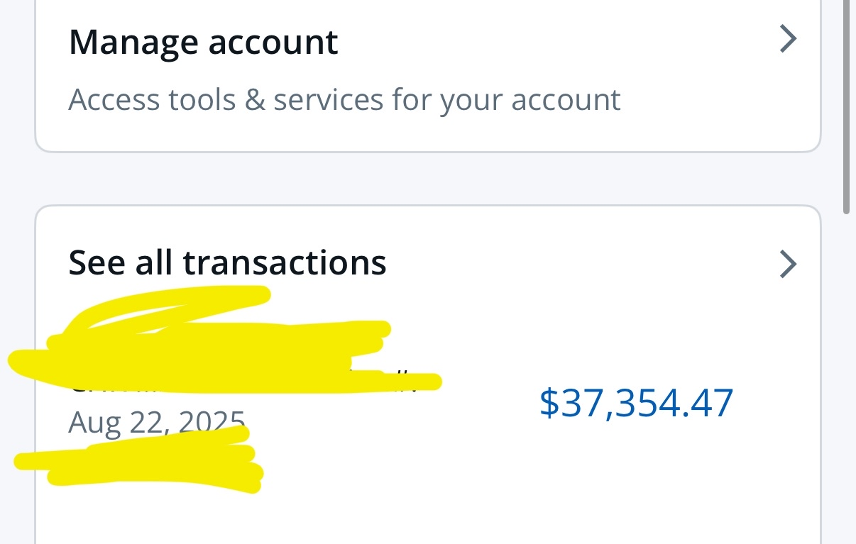The width and height of the screenshot is (856, 544).
Task: Click the word 'transactions' in the card heading
Action: (284, 262)
